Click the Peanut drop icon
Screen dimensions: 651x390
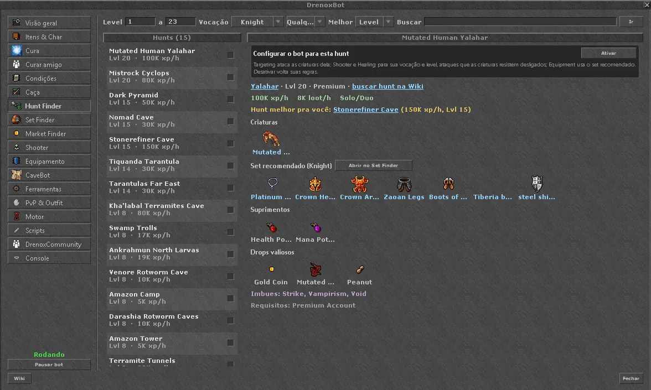360,270
